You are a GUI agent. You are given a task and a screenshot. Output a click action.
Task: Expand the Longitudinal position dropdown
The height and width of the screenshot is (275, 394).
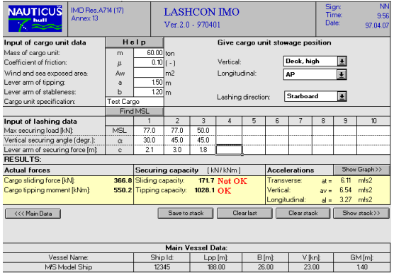point(342,75)
